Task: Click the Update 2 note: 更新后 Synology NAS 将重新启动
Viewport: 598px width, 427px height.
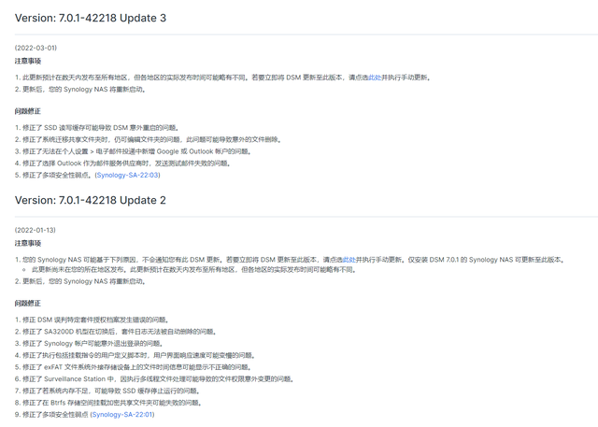Action: point(80,281)
